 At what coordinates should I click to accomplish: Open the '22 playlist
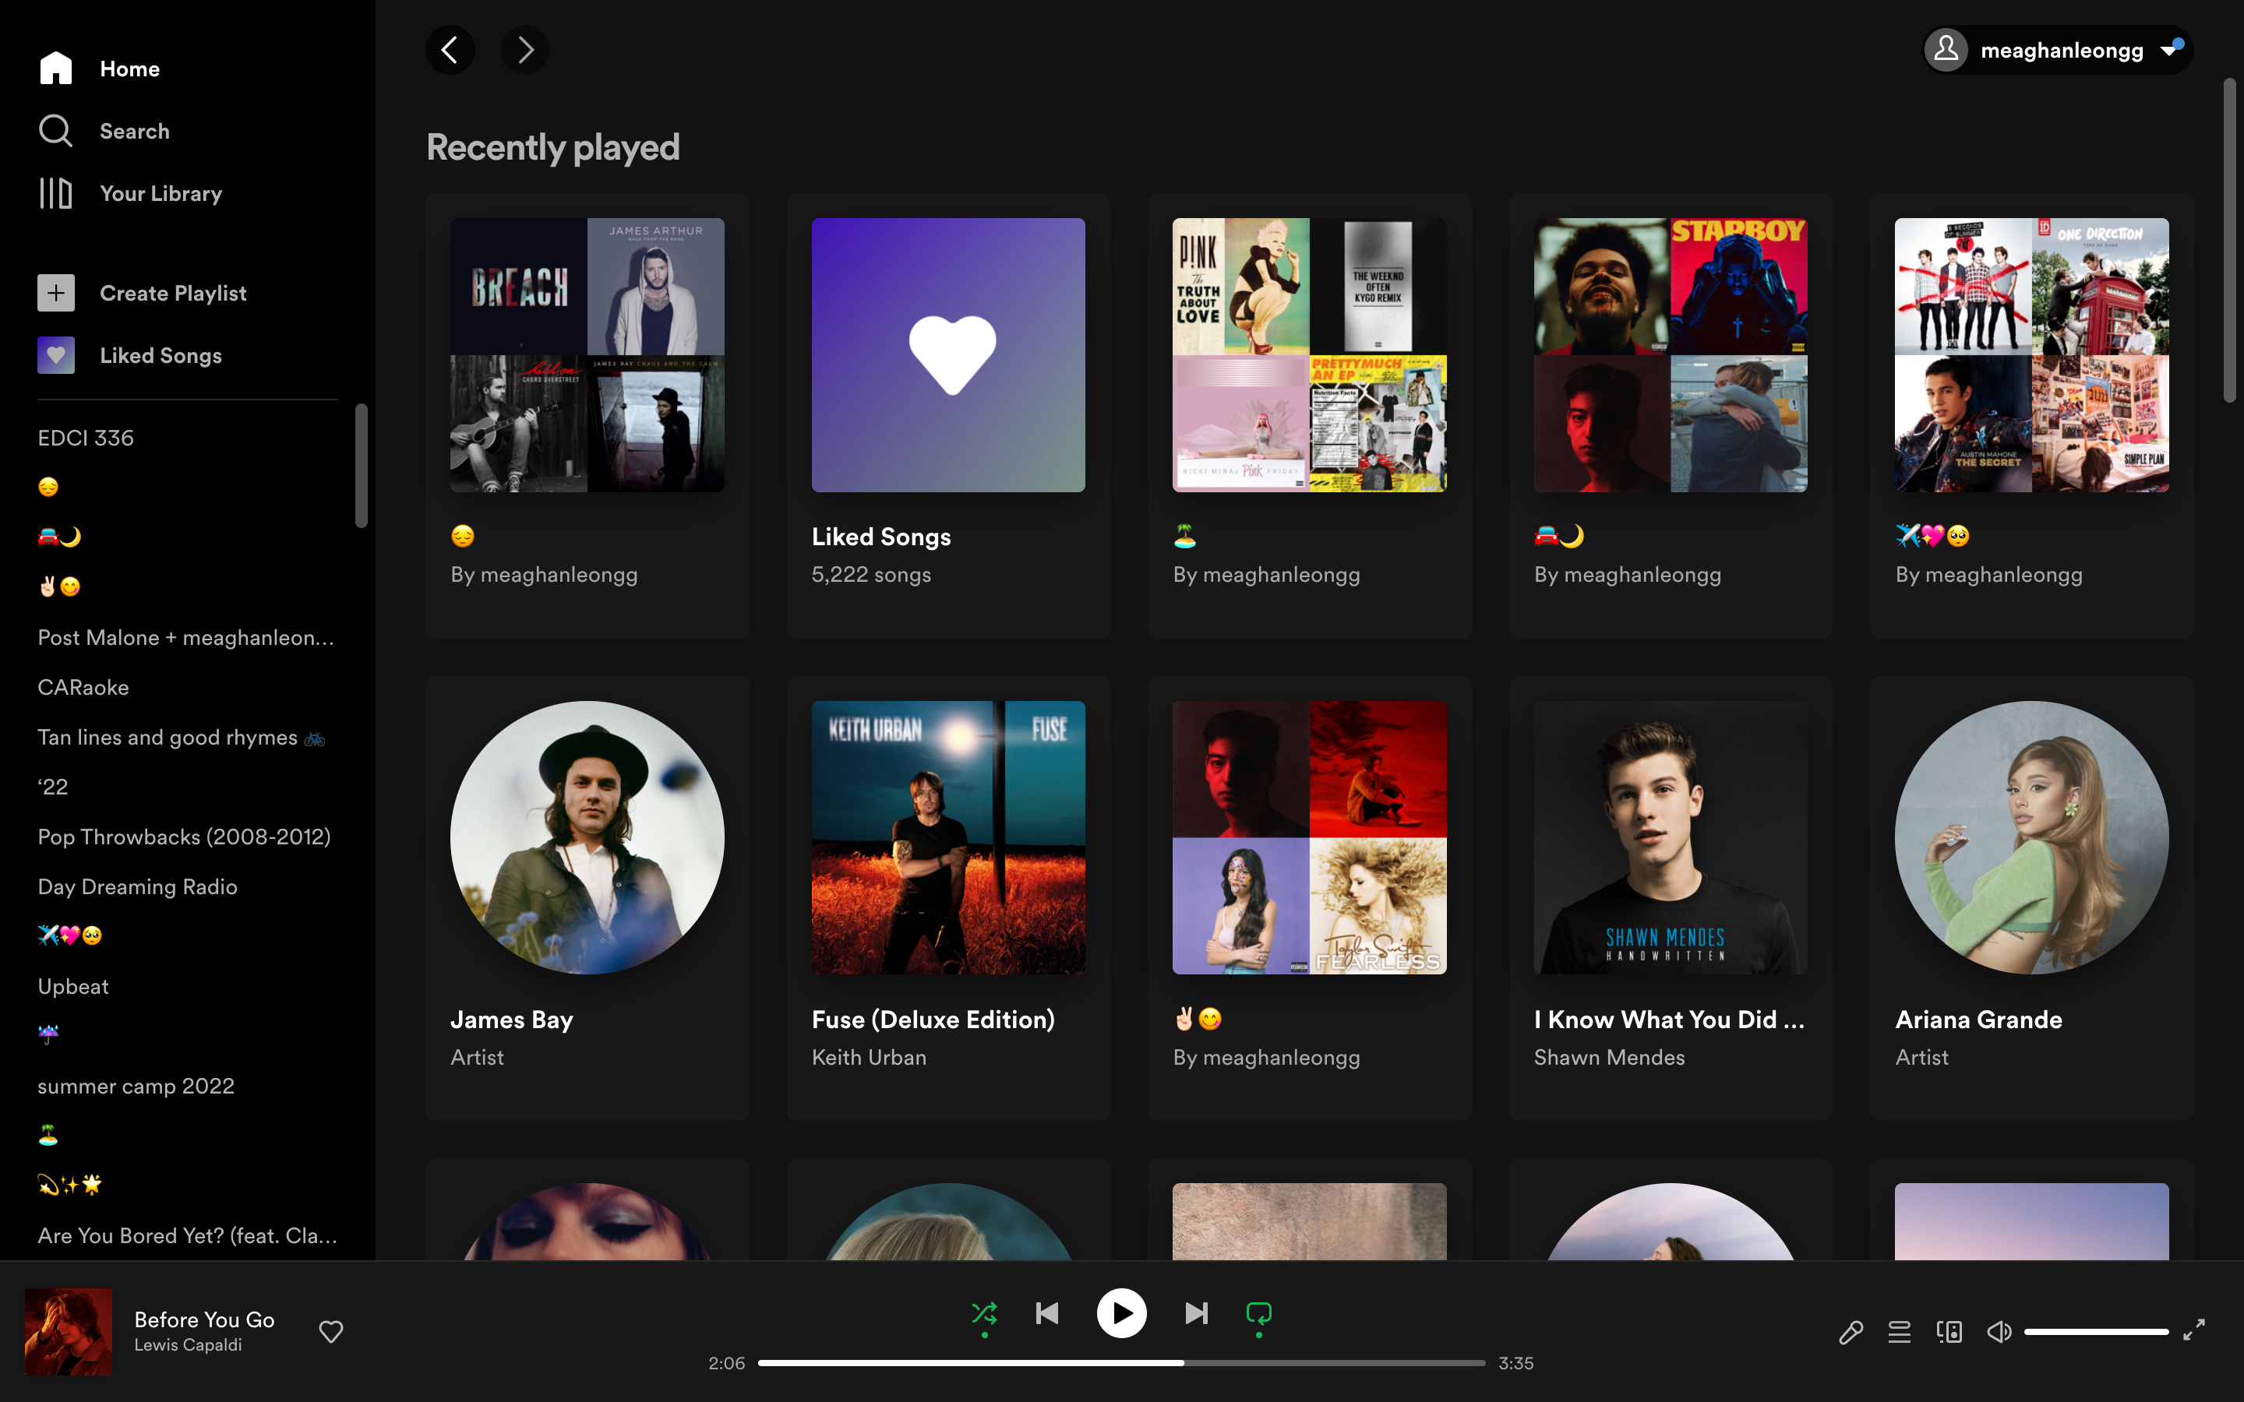click(x=53, y=787)
